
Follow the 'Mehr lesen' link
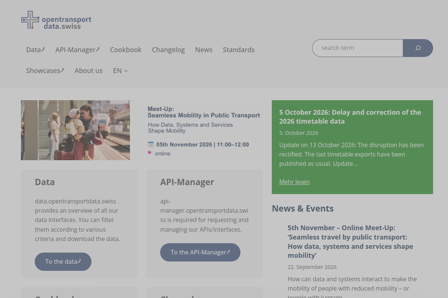click(294, 182)
